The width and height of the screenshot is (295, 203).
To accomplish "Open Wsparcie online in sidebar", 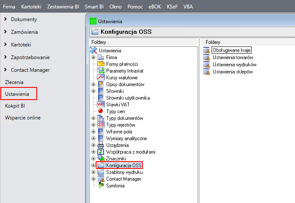I will [x=23, y=118].
